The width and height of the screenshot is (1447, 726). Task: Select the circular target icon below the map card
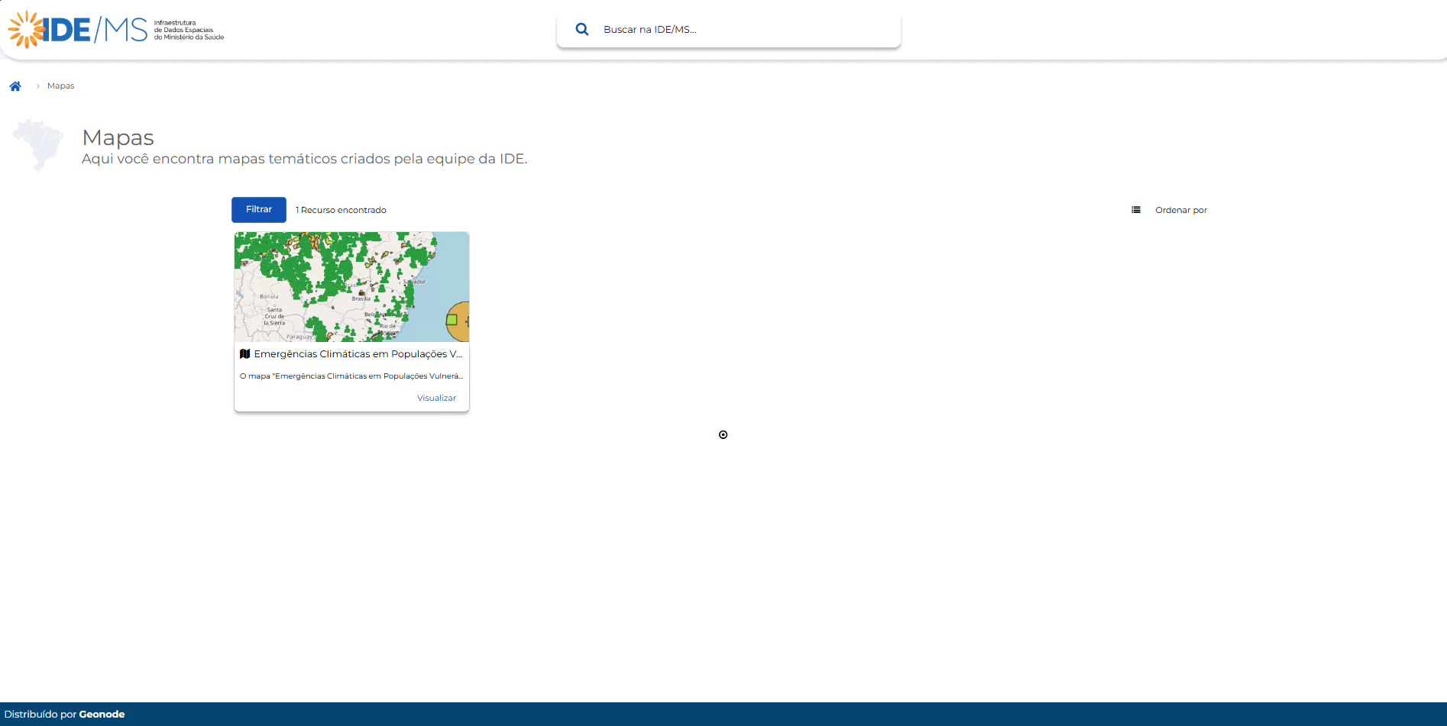[723, 434]
